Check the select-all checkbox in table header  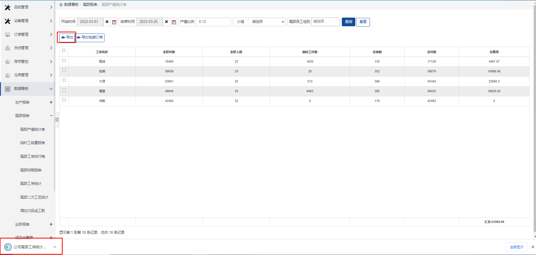point(64,51)
